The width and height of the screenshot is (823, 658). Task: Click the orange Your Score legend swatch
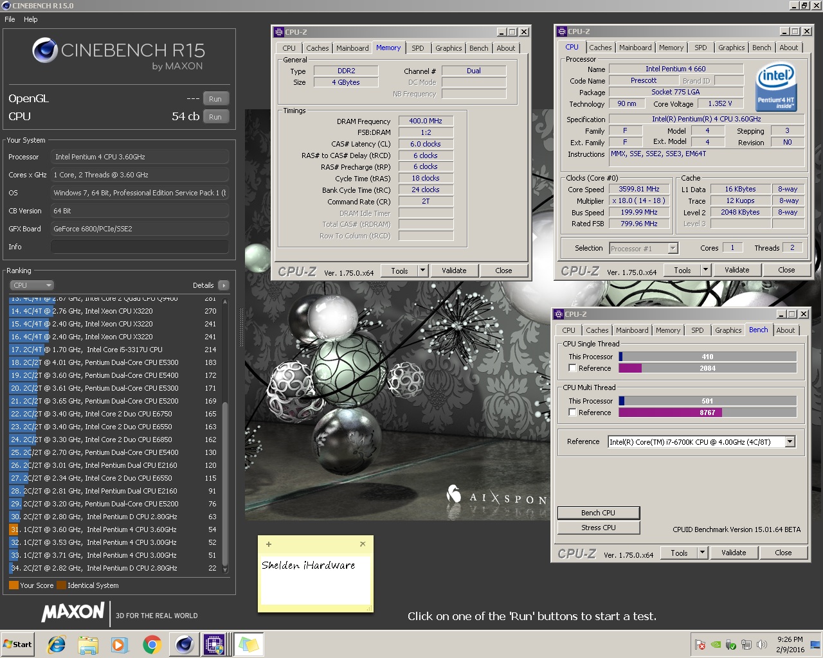[x=14, y=585]
